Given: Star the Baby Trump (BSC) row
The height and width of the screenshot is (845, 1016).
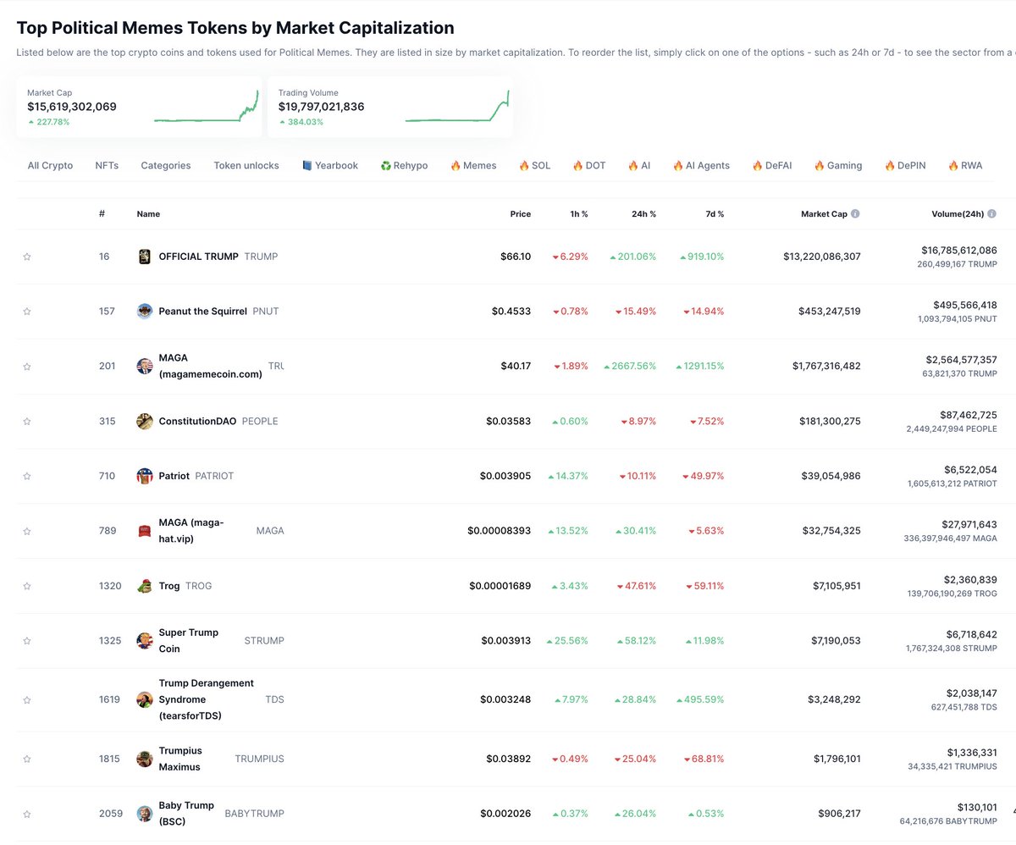Looking at the screenshot, I should (27, 814).
